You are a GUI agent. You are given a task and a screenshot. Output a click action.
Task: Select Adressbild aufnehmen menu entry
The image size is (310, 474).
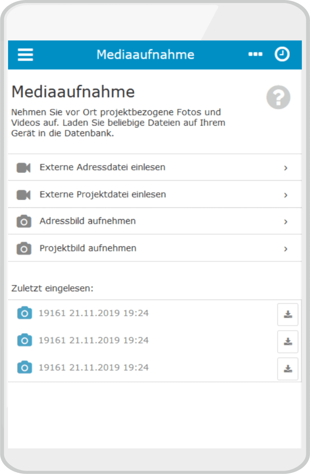click(155, 221)
